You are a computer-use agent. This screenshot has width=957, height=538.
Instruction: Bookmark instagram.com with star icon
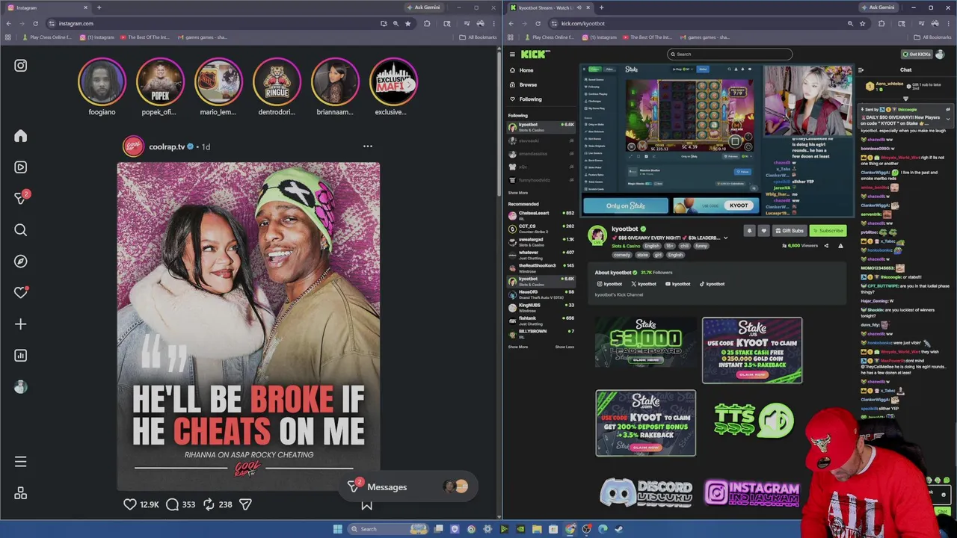407,23
